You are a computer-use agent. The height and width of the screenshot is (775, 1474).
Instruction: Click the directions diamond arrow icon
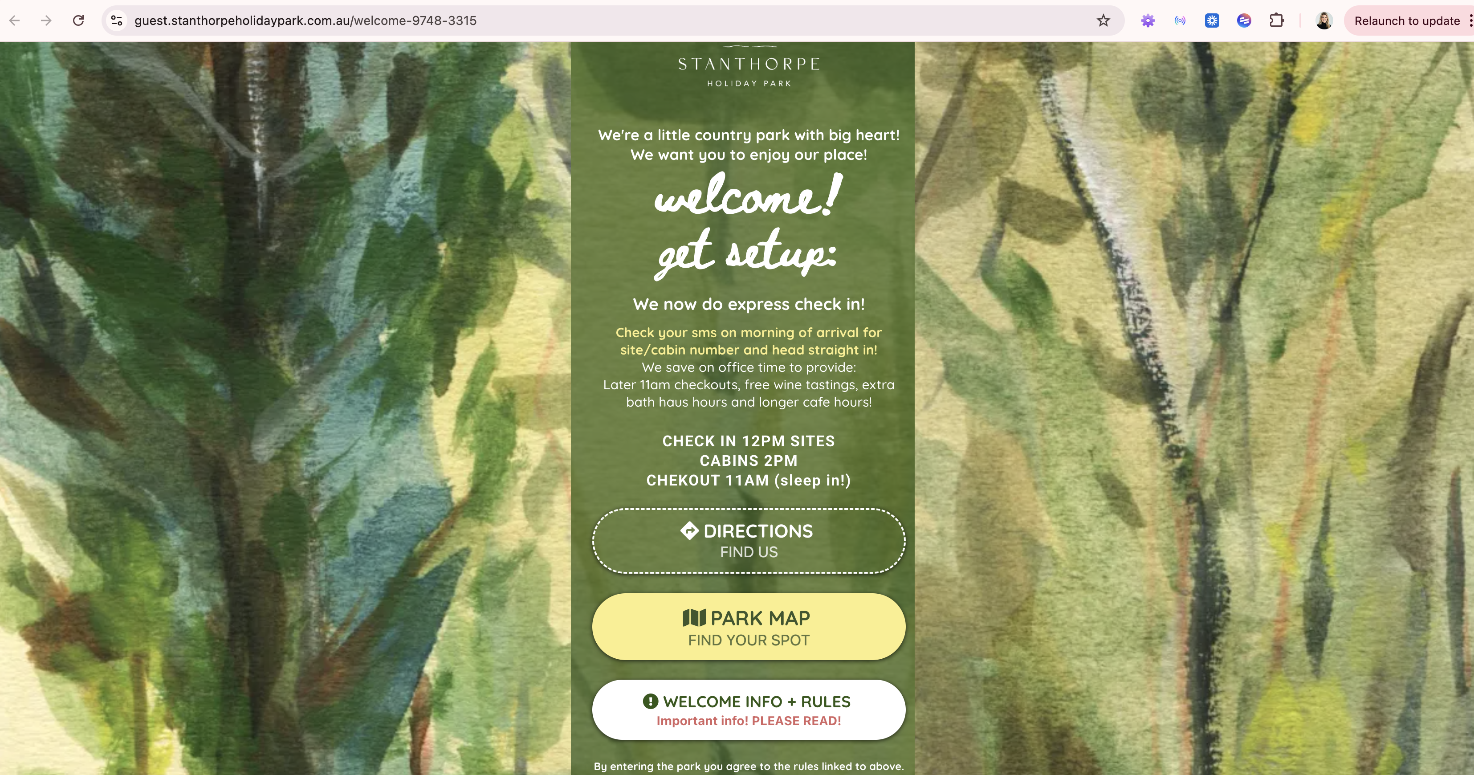(689, 530)
